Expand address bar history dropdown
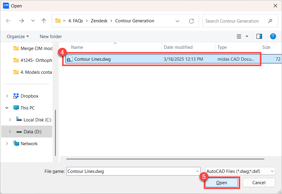The width and height of the screenshot is (282, 194). (177, 21)
